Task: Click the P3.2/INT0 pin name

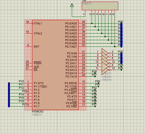Action: pyautogui.click(x=71, y=90)
